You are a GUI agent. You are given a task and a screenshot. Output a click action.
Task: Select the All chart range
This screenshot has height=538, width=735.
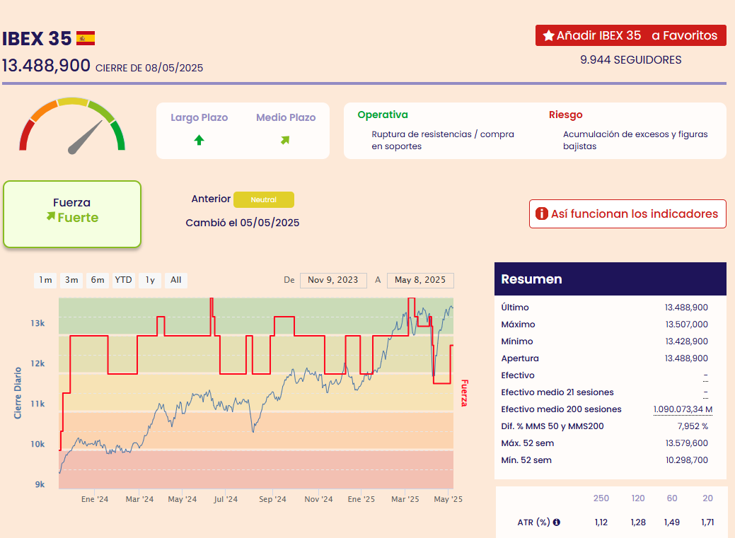[x=175, y=280]
